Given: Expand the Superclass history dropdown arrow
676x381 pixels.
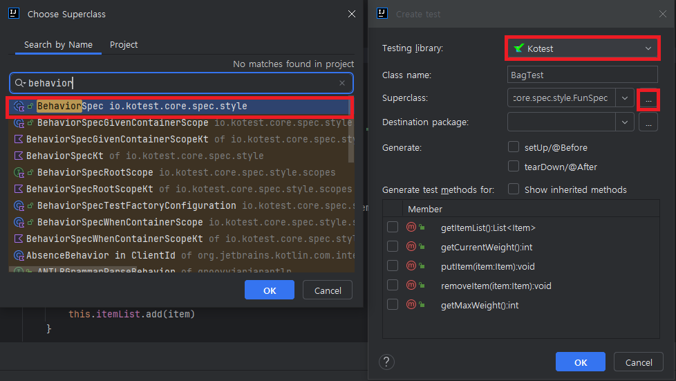Looking at the screenshot, I should coord(625,98).
